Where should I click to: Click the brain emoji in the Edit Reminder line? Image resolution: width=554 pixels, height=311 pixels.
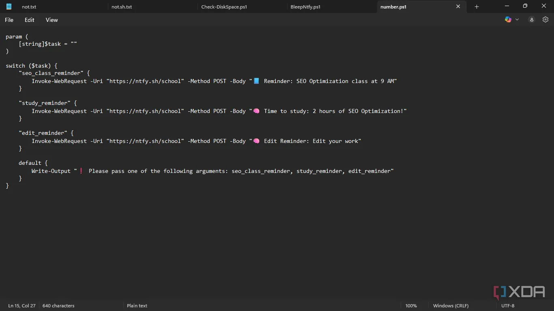click(x=256, y=141)
